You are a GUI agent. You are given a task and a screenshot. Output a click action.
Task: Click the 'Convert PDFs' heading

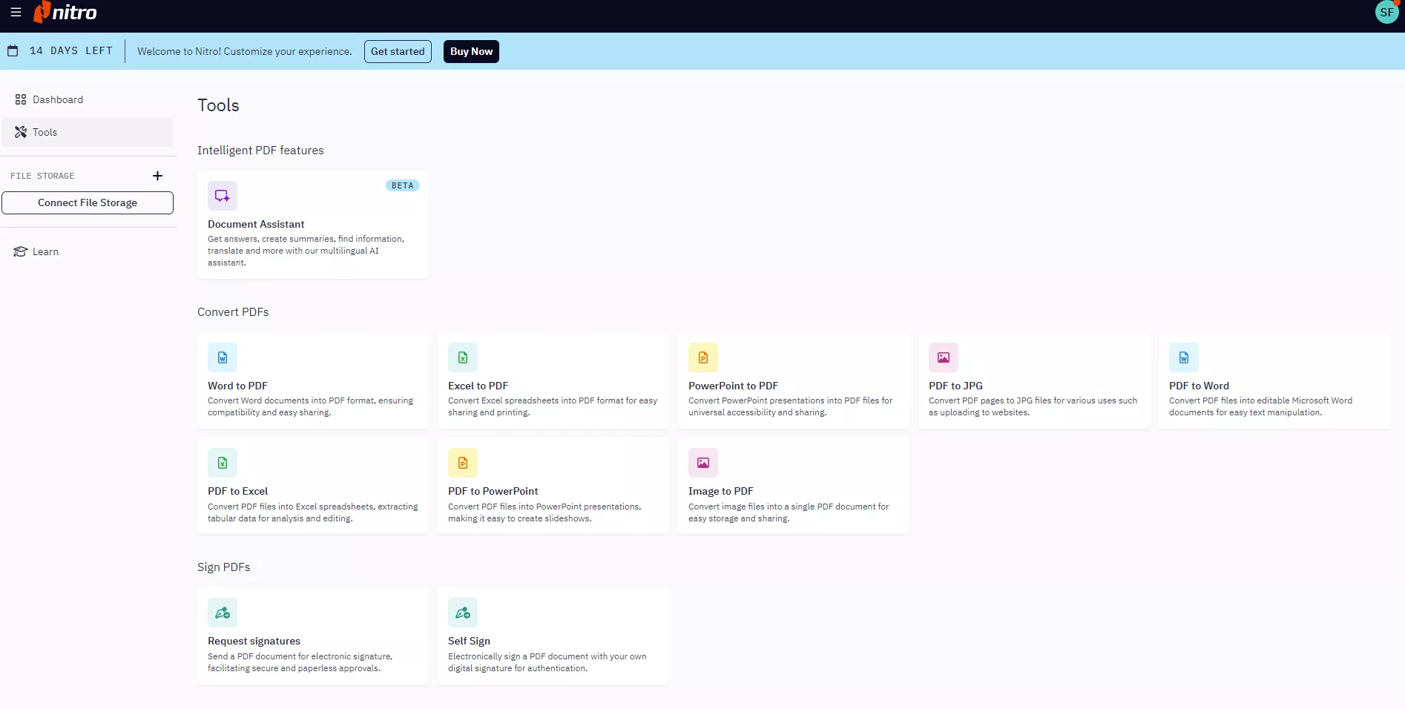click(x=233, y=312)
